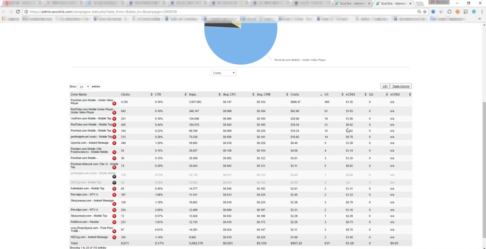The height and width of the screenshot is (249, 486).
Task: Block the Pervclips.com NTV A zone with 254 clicks
Action: pos(114,210)
